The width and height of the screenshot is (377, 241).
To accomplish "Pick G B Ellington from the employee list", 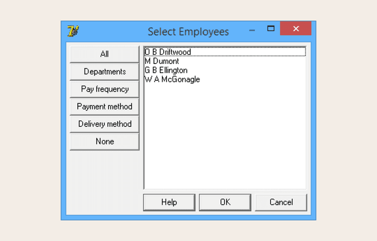I will pyautogui.click(x=166, y=70).
